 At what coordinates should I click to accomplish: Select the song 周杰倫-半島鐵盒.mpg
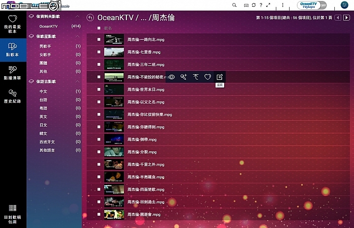point(146,177)
